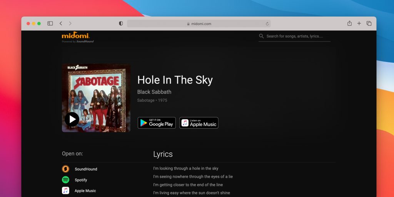
Task: Click the Apple Music icon under Open on
Action: pos(65,190)
